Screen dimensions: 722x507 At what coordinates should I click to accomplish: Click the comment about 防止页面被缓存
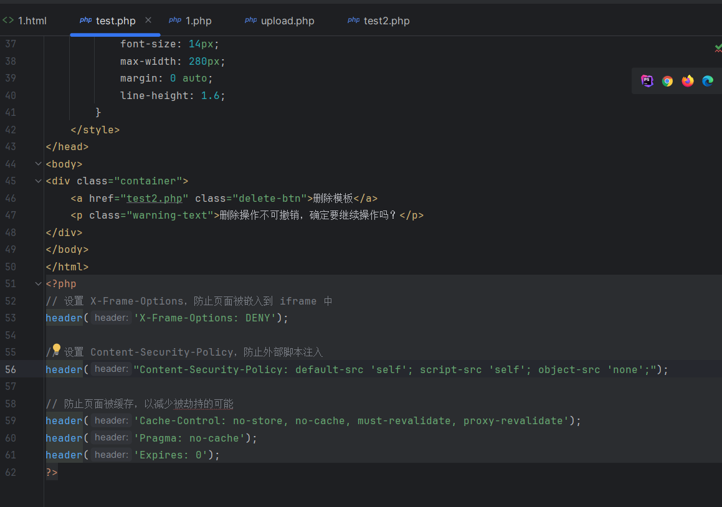[x=140, y=404]
